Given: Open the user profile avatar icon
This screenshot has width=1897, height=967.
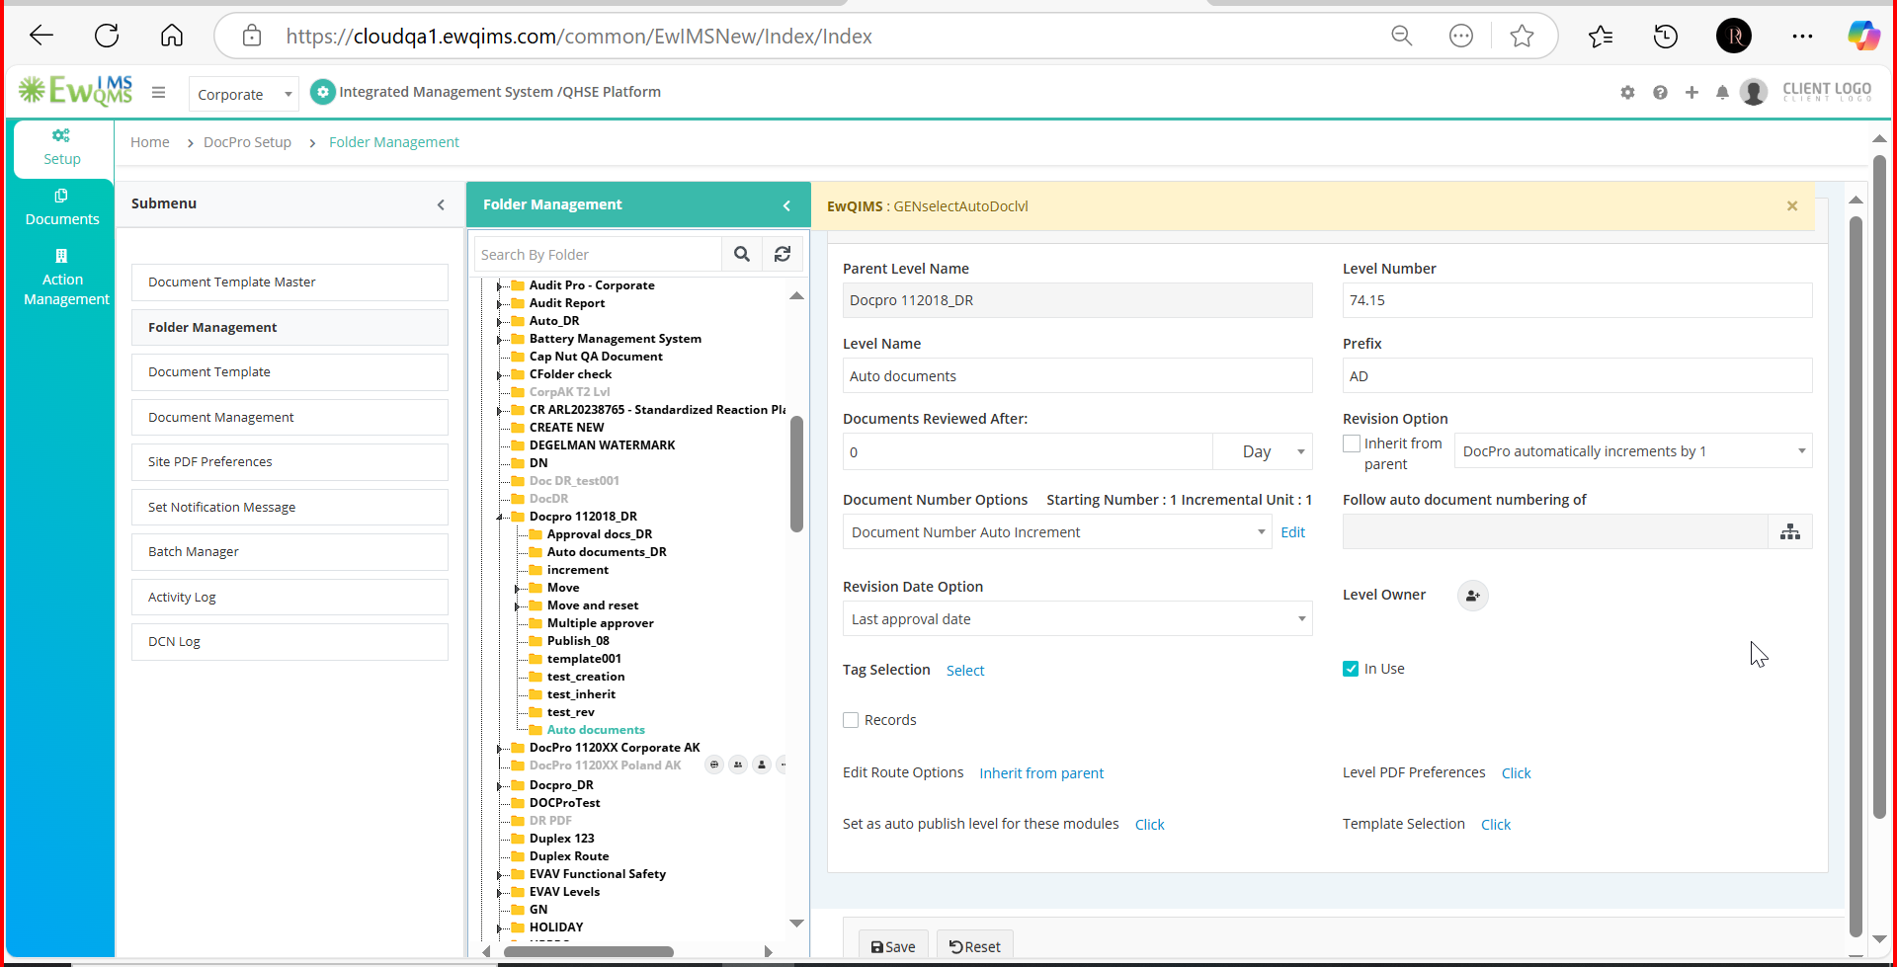Looking at the screenshot, I should (1754, 93).
